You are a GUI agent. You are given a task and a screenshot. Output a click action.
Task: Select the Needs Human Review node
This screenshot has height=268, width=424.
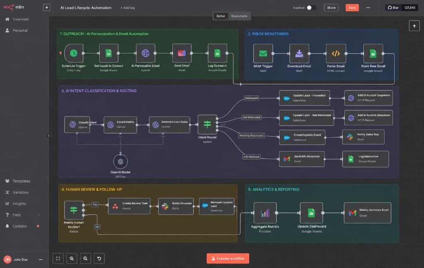point(74,210)
